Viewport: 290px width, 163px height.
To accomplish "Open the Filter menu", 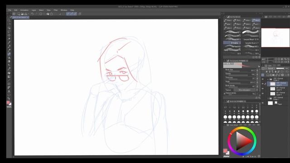I will (55, 10).
